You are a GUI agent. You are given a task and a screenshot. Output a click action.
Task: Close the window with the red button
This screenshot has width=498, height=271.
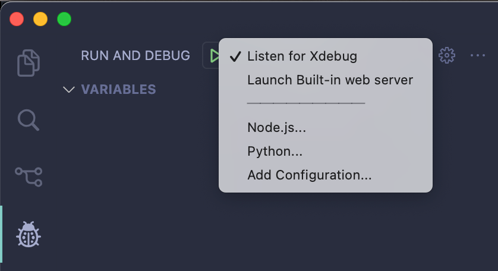pos(17,19)
